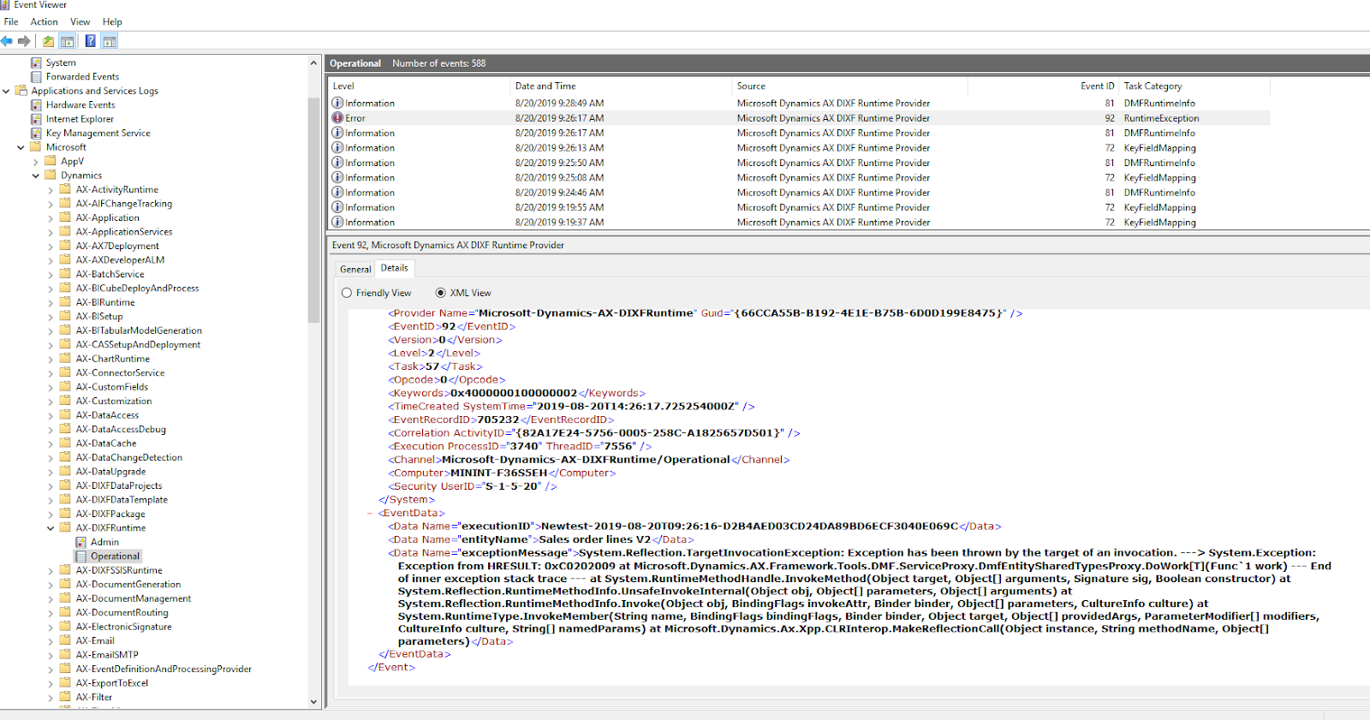Click the Forwarded Events log icon
The width and height of the screenshot is (1370, 720).
[x=36, y=77]
